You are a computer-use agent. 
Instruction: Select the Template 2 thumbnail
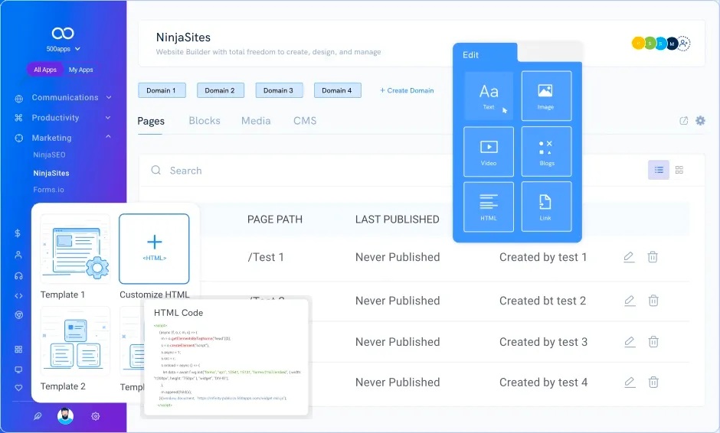(75, 341)
